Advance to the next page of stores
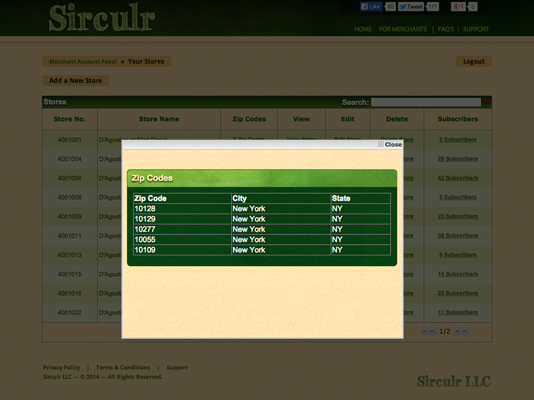 point(457,331)
